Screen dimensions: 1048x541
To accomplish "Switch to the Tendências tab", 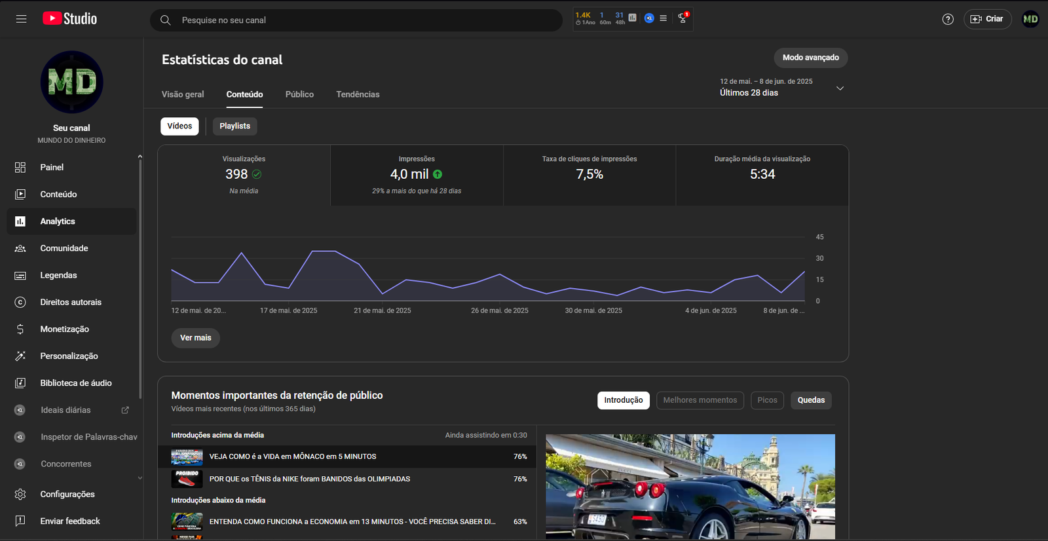I will (x=358, y=94).
